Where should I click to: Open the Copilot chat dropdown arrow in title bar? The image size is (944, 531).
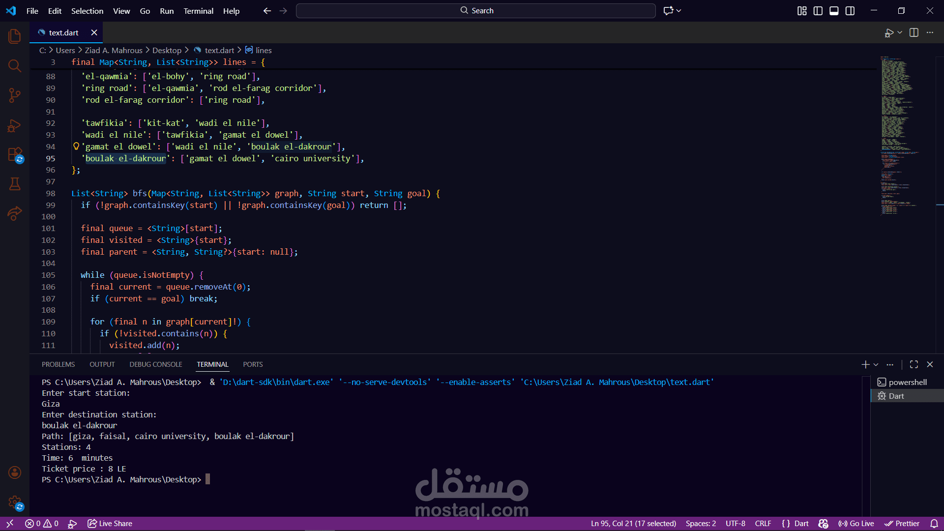pyautogui.click(x=679, y=11)
